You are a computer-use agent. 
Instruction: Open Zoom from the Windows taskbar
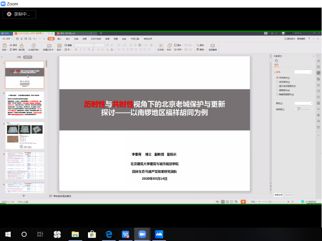point(142,234)
